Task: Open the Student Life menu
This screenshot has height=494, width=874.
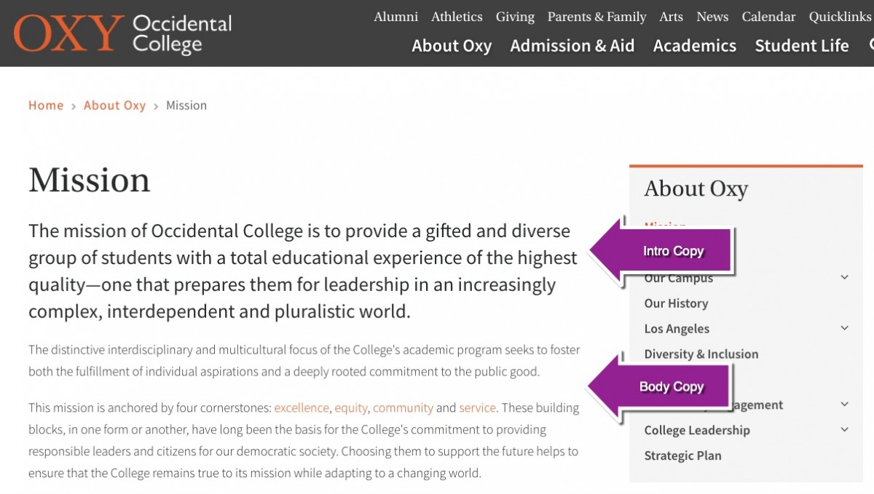Action: [802, 46]
